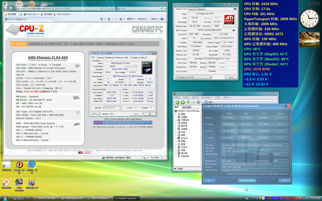Click the sidebar slideshow photo gadget
This screenshot has width=322, height=201.
coord(309,40)
